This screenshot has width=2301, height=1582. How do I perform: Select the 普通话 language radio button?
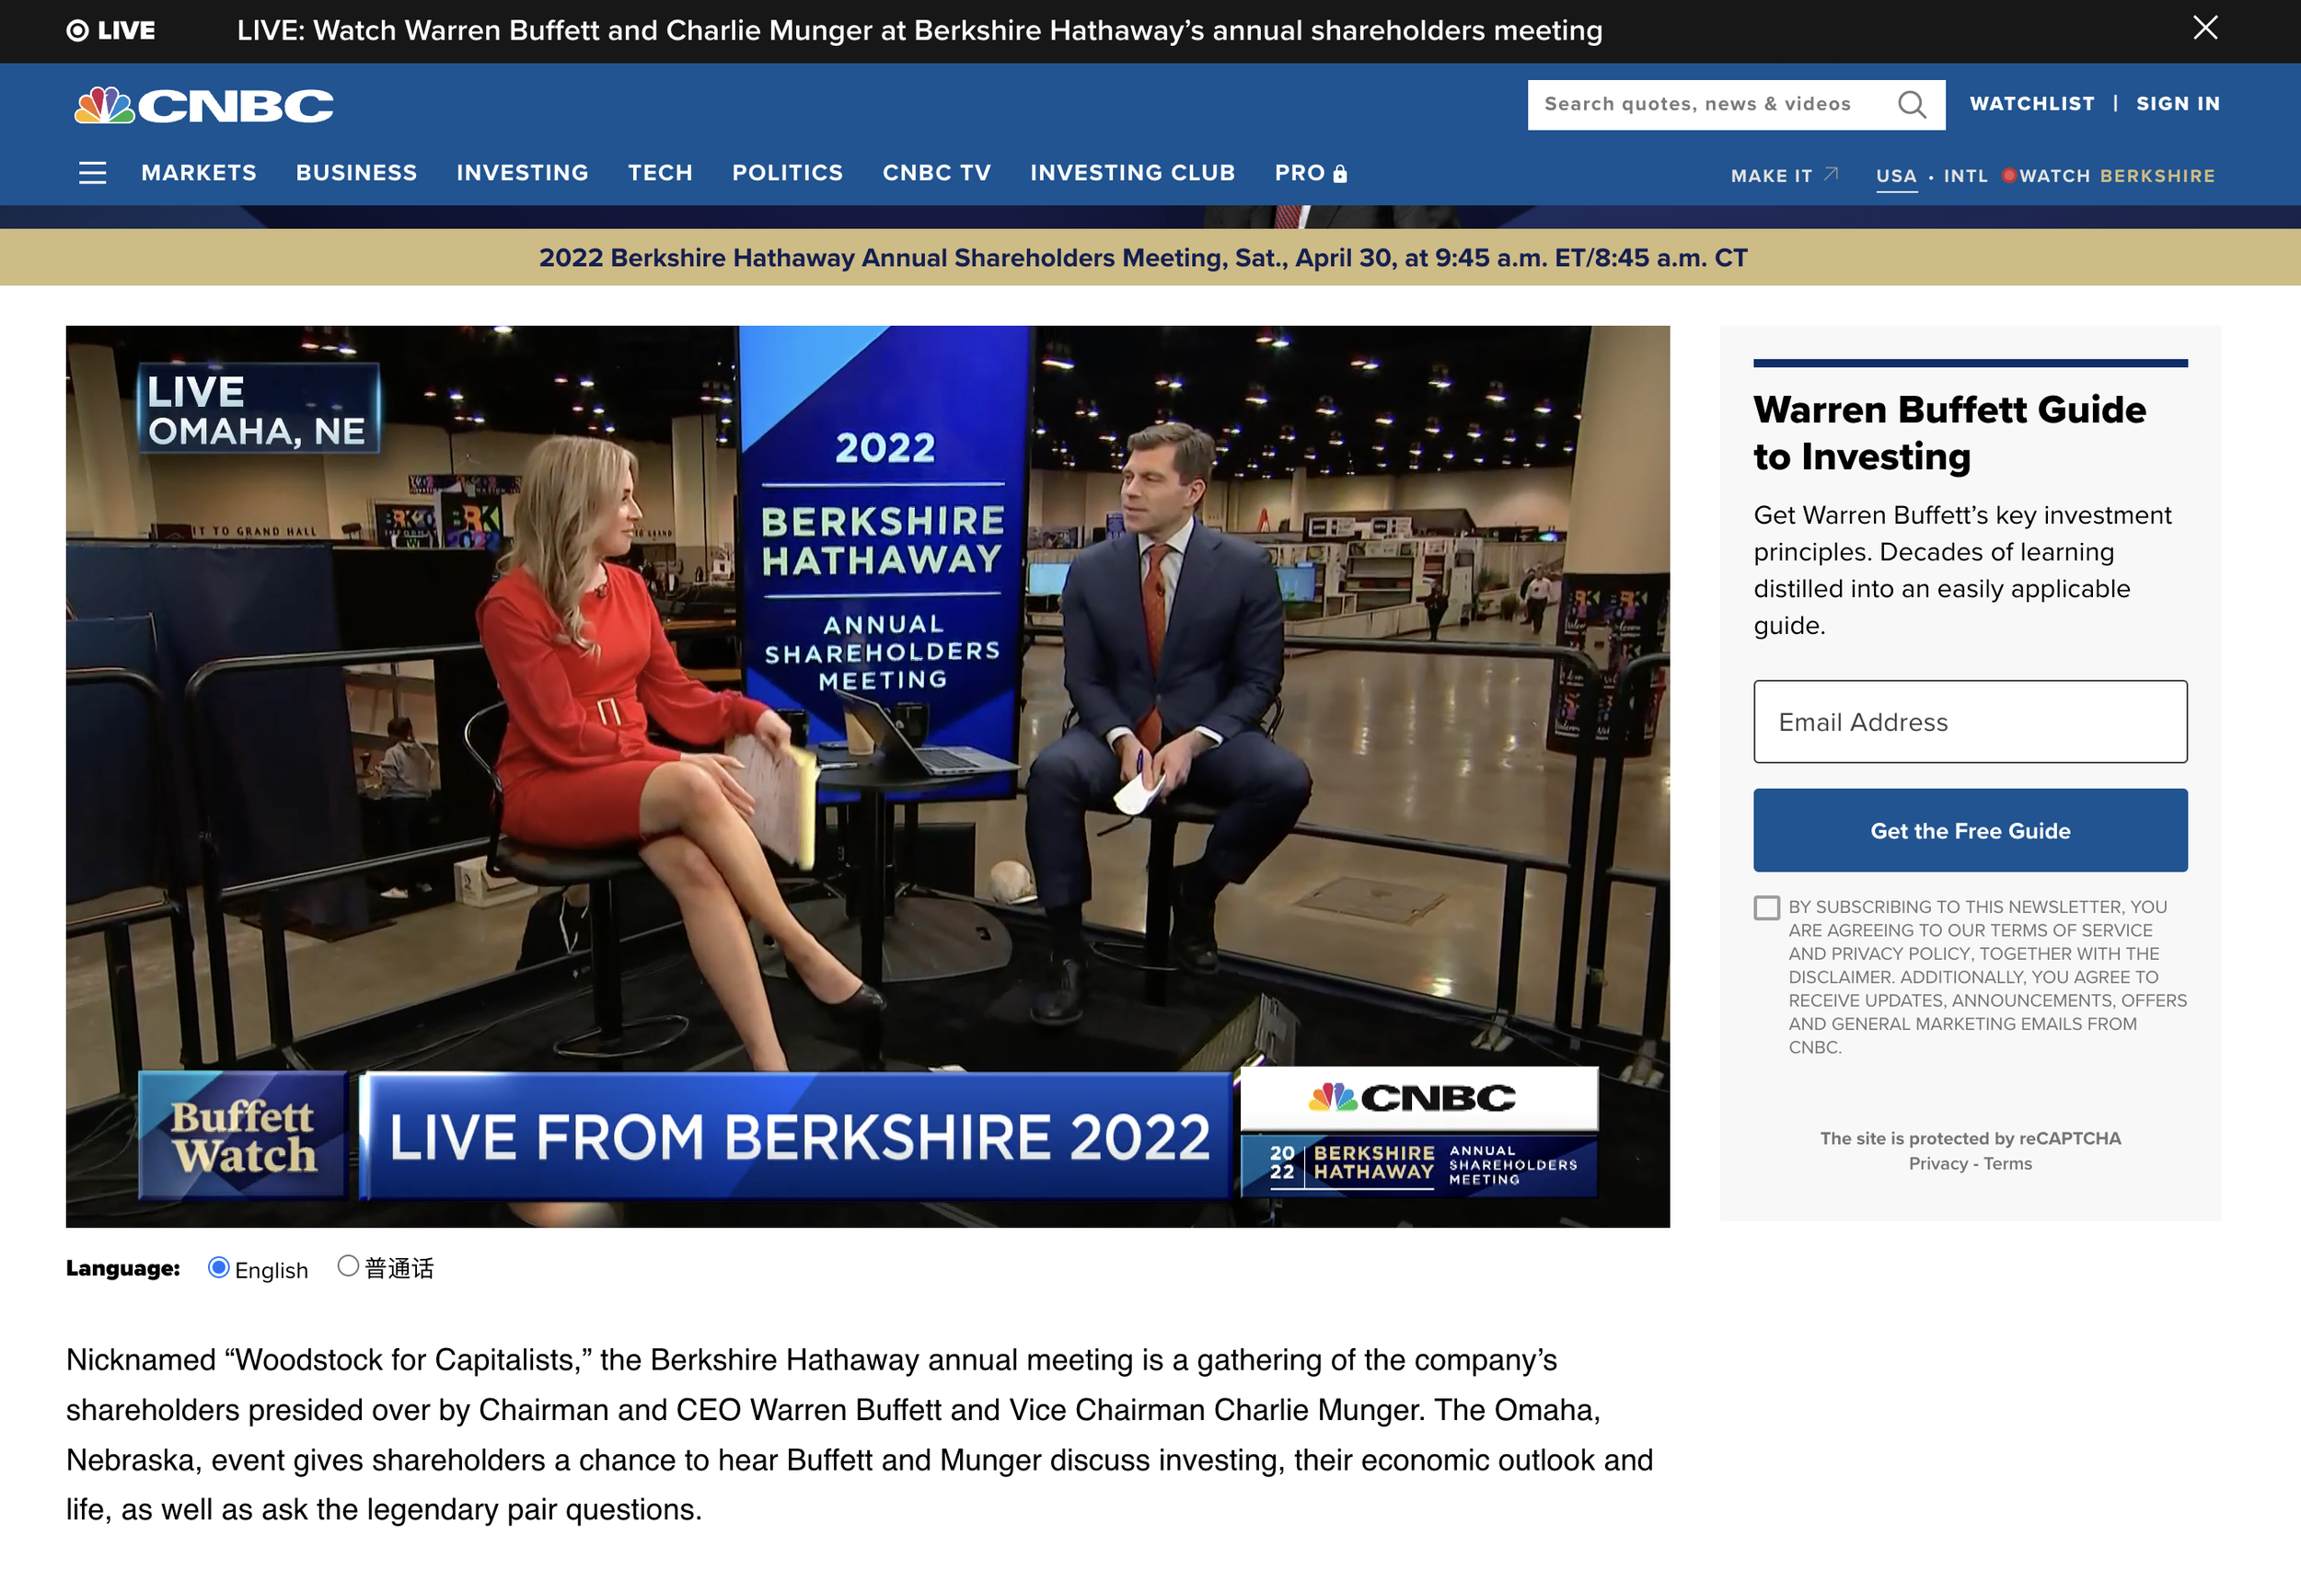348,1265
